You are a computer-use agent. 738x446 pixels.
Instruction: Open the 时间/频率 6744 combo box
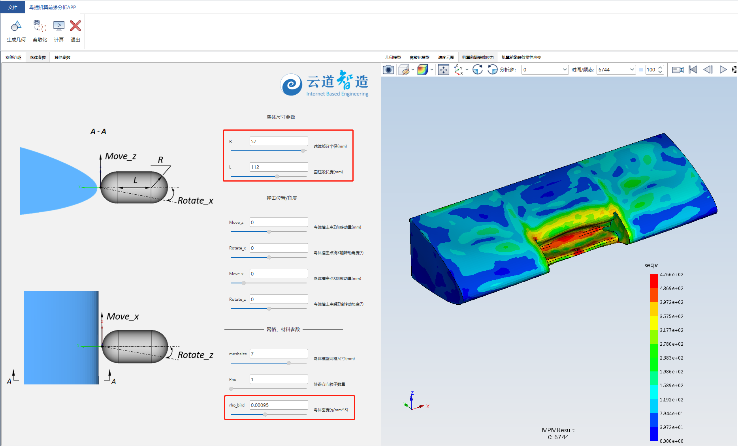[x=616, y=70]
